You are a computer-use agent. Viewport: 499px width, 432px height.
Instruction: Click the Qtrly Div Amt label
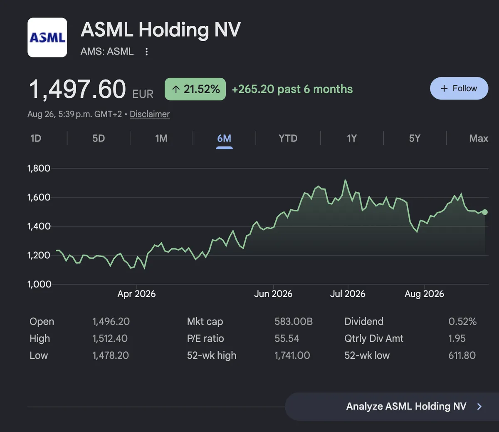(374, 338)
